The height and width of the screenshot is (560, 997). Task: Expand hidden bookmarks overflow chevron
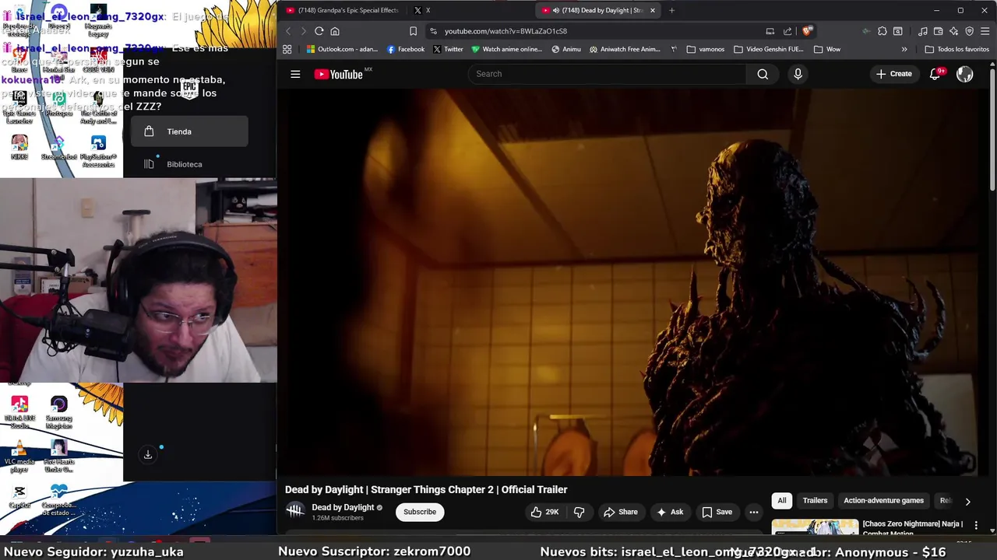coord(904,49)
